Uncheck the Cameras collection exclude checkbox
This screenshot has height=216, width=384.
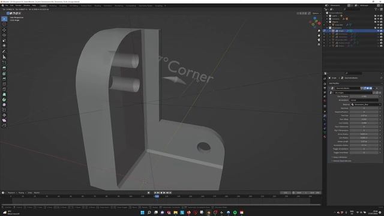(375, 19)
